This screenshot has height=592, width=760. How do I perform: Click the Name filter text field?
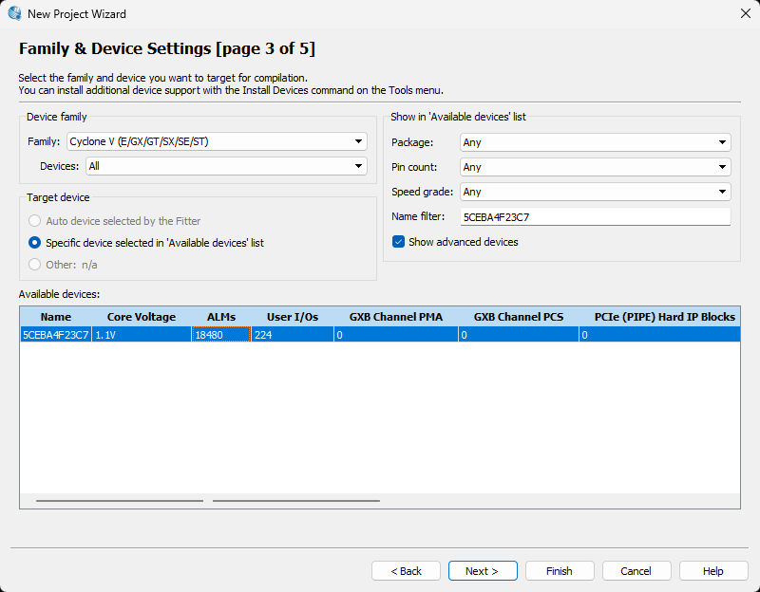(595, 217)
